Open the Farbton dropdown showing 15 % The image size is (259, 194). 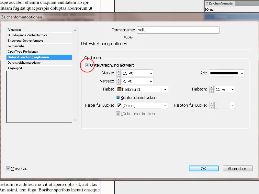point(232,90)
